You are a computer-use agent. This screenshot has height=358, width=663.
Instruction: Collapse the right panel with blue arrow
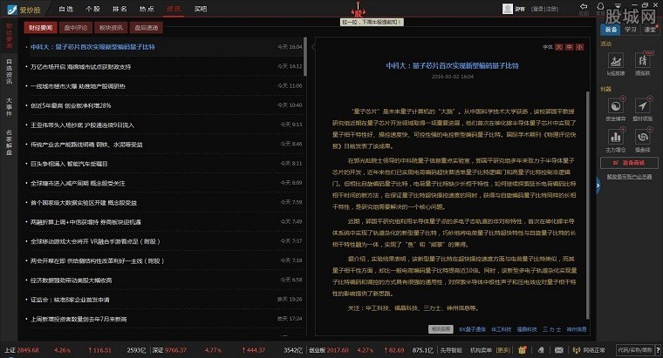click(x=598, y=185)
